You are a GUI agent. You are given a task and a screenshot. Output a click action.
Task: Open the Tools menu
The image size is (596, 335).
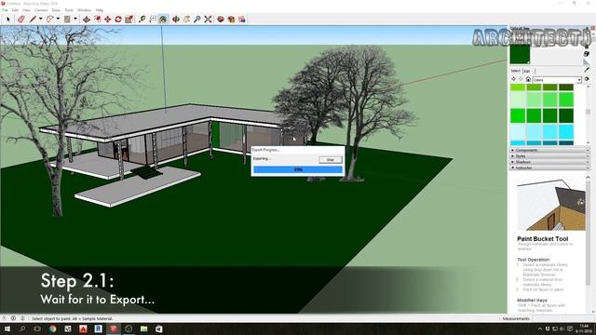click(69, 10)
